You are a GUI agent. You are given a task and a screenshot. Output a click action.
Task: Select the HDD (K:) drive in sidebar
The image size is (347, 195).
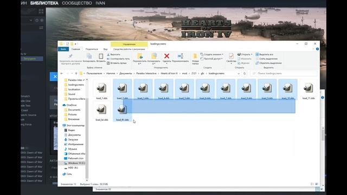(73, 168)
